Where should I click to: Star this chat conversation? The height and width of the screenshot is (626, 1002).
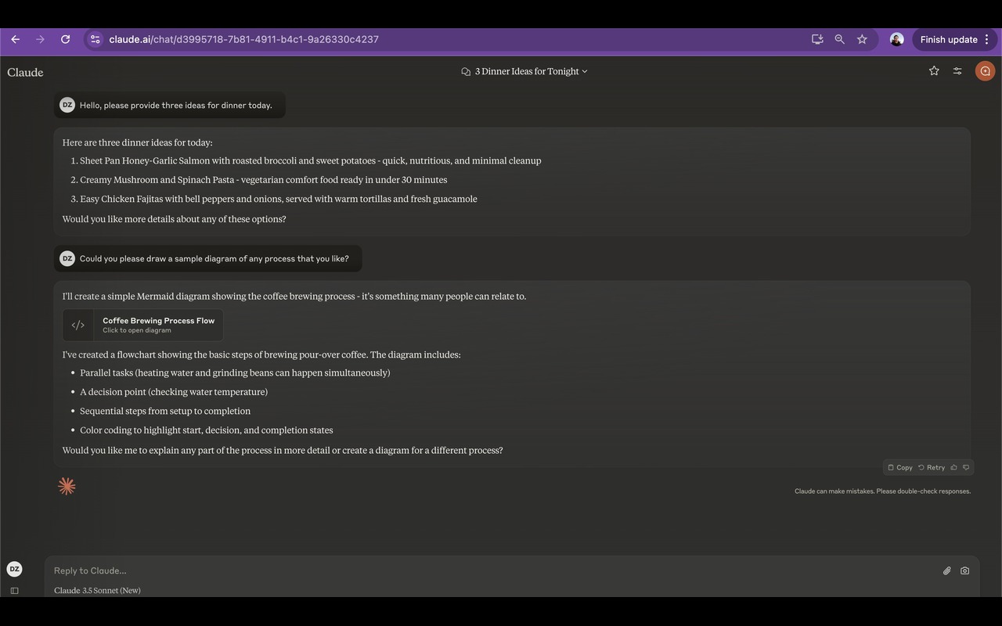tap(934, 71)
